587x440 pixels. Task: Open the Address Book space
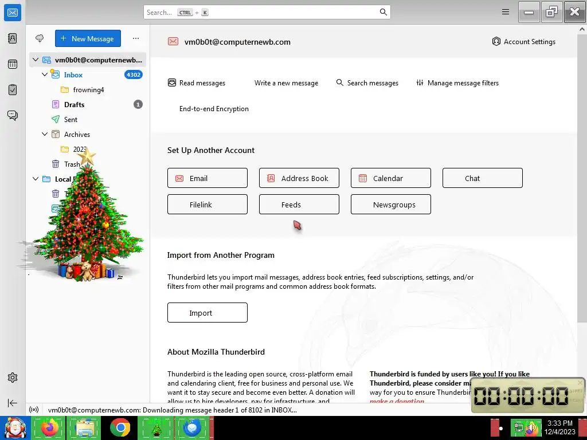coord(13,38)
